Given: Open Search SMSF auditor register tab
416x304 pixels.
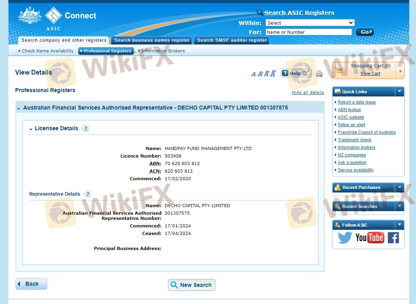Looking at the screenshot, I should tap(232, 40).
